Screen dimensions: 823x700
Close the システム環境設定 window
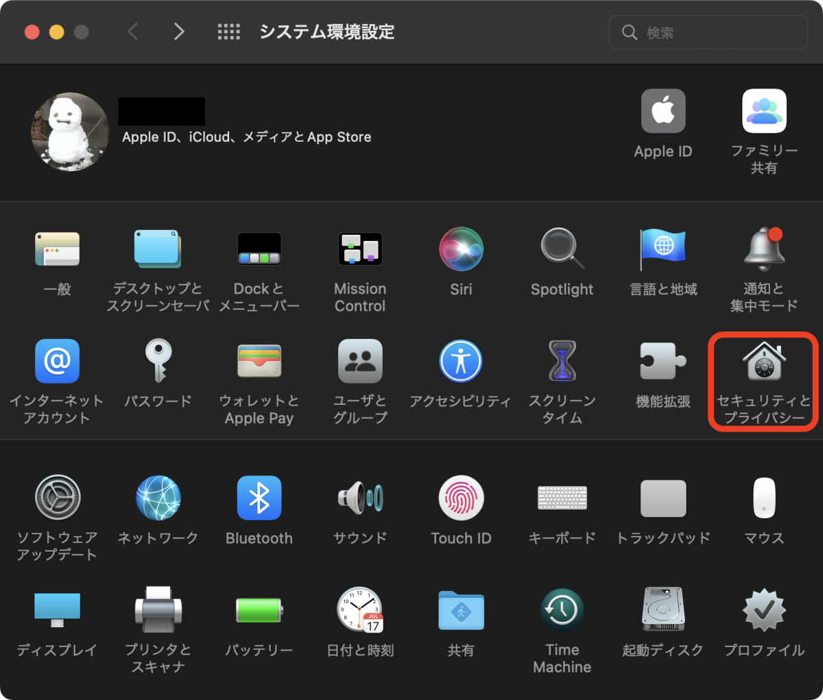pyautogui.click(x=32, y=32)
